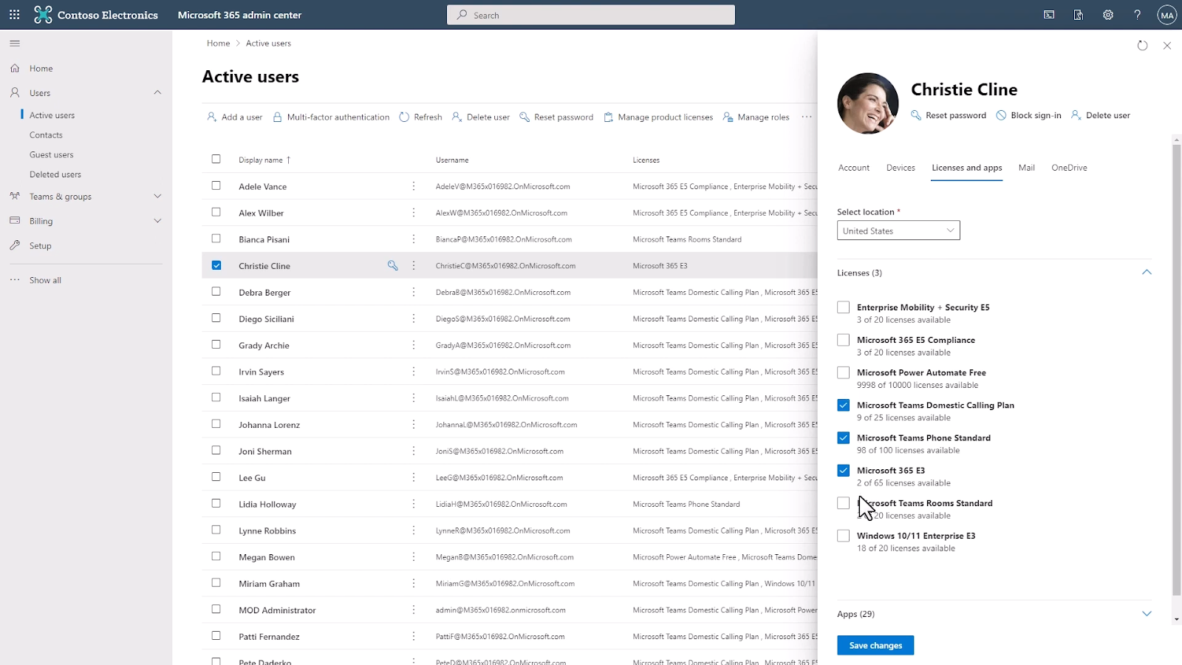Click Multi-factor authentication lock icon

click(278, 117)
